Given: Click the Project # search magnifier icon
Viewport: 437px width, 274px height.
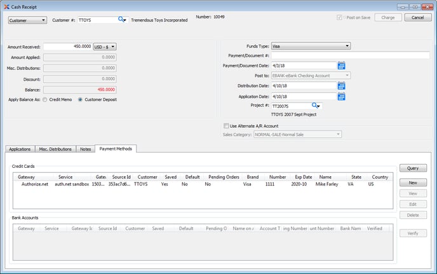Looking at the screenshot, I should tap(314, 106).
